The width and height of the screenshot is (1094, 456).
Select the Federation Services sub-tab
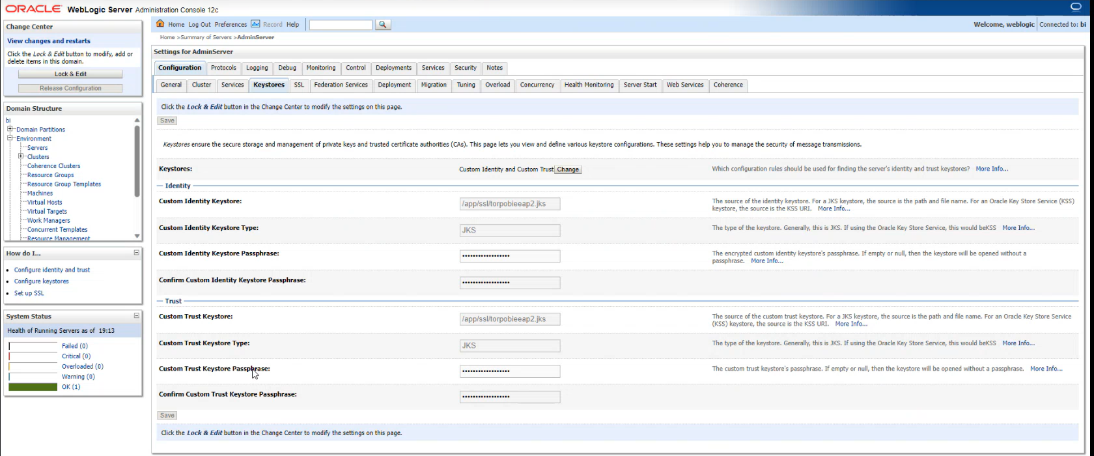click(341, 85)
